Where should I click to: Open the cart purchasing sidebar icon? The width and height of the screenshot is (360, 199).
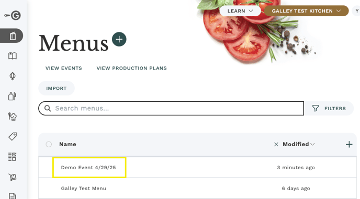13,177
